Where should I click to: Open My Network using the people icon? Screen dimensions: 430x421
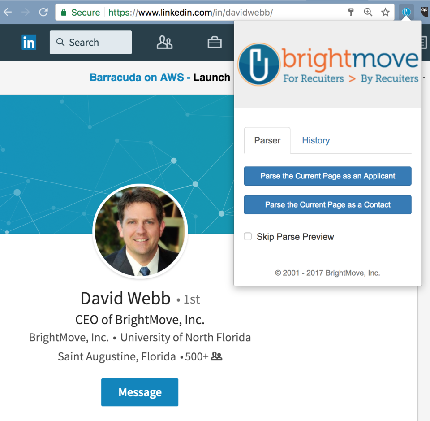[x=164, y=42]
